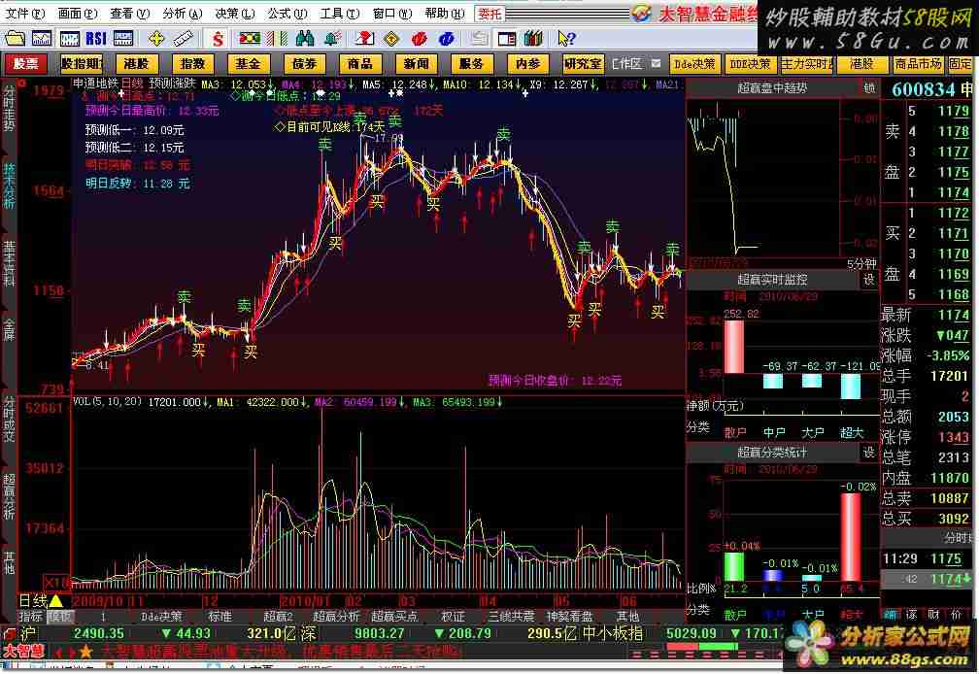The width and height of the screenshot is (979, 674).
Task: Click the 委托 button in menu bar
Action: 490,13
